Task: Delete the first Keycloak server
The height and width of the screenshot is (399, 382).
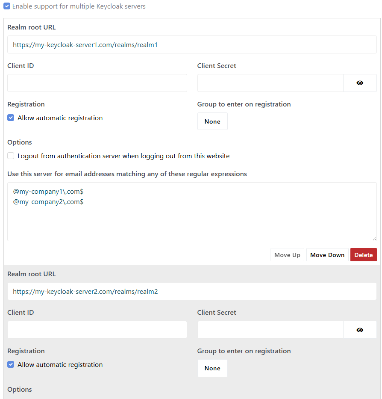Action: [x=364, y=255]
